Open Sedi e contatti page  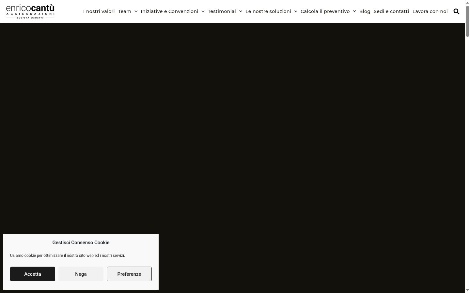[x=391, y=11]
